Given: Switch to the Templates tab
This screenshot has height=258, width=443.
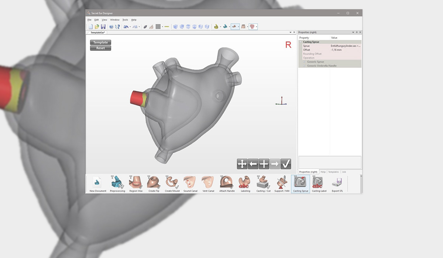Looking at the screenshot, I should [x=333, y=172].
